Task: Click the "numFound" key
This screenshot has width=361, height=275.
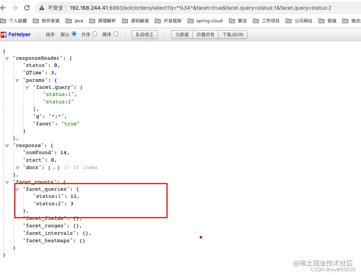Action: (x=38, y=153)
